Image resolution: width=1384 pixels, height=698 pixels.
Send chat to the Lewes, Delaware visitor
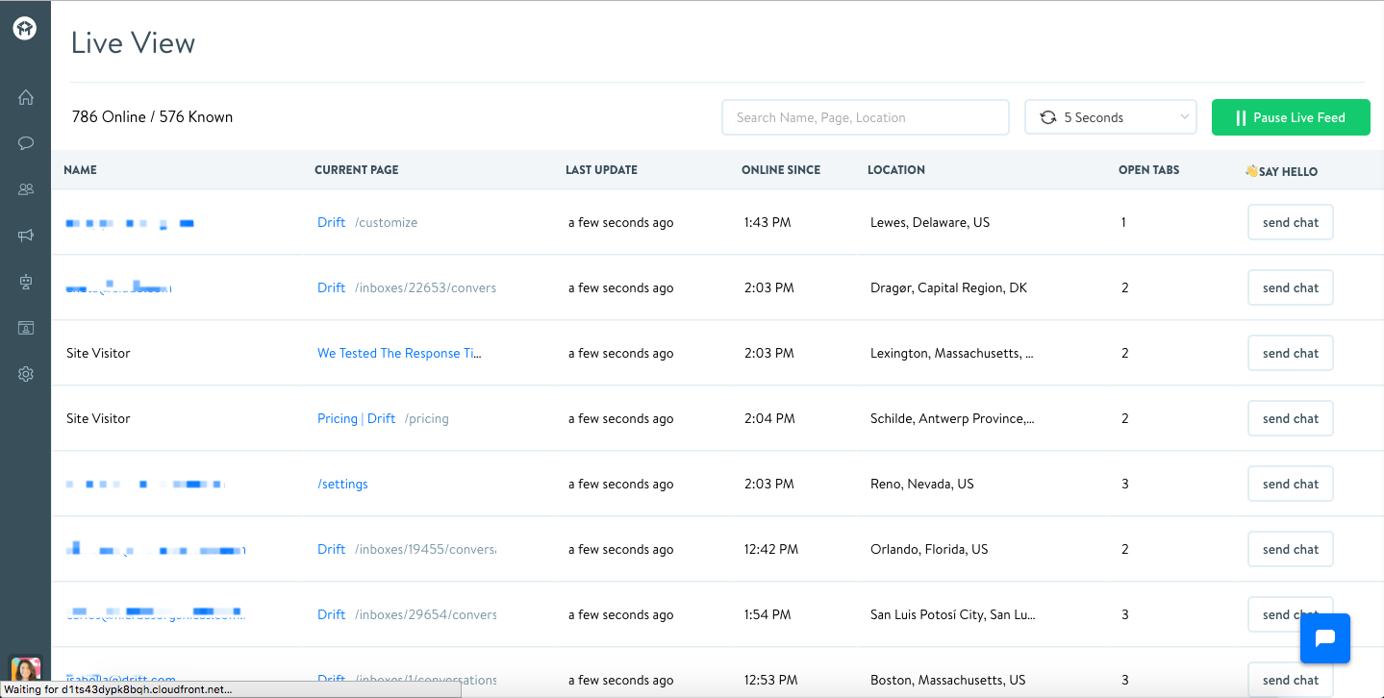click(x=1291, y=222)
